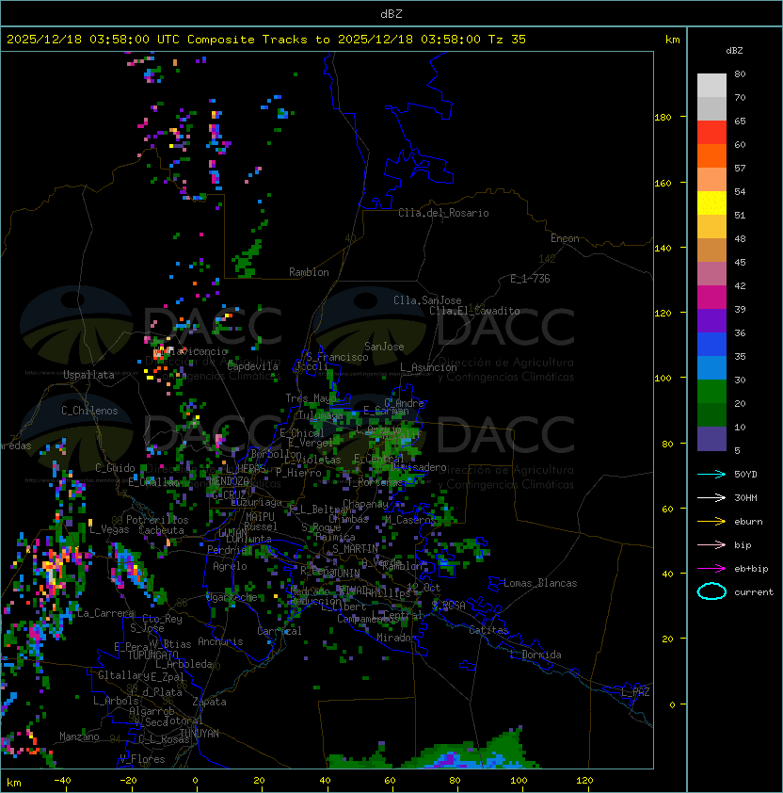Click the E_1-736 label
783x793 pixels.
click(530, 279)
